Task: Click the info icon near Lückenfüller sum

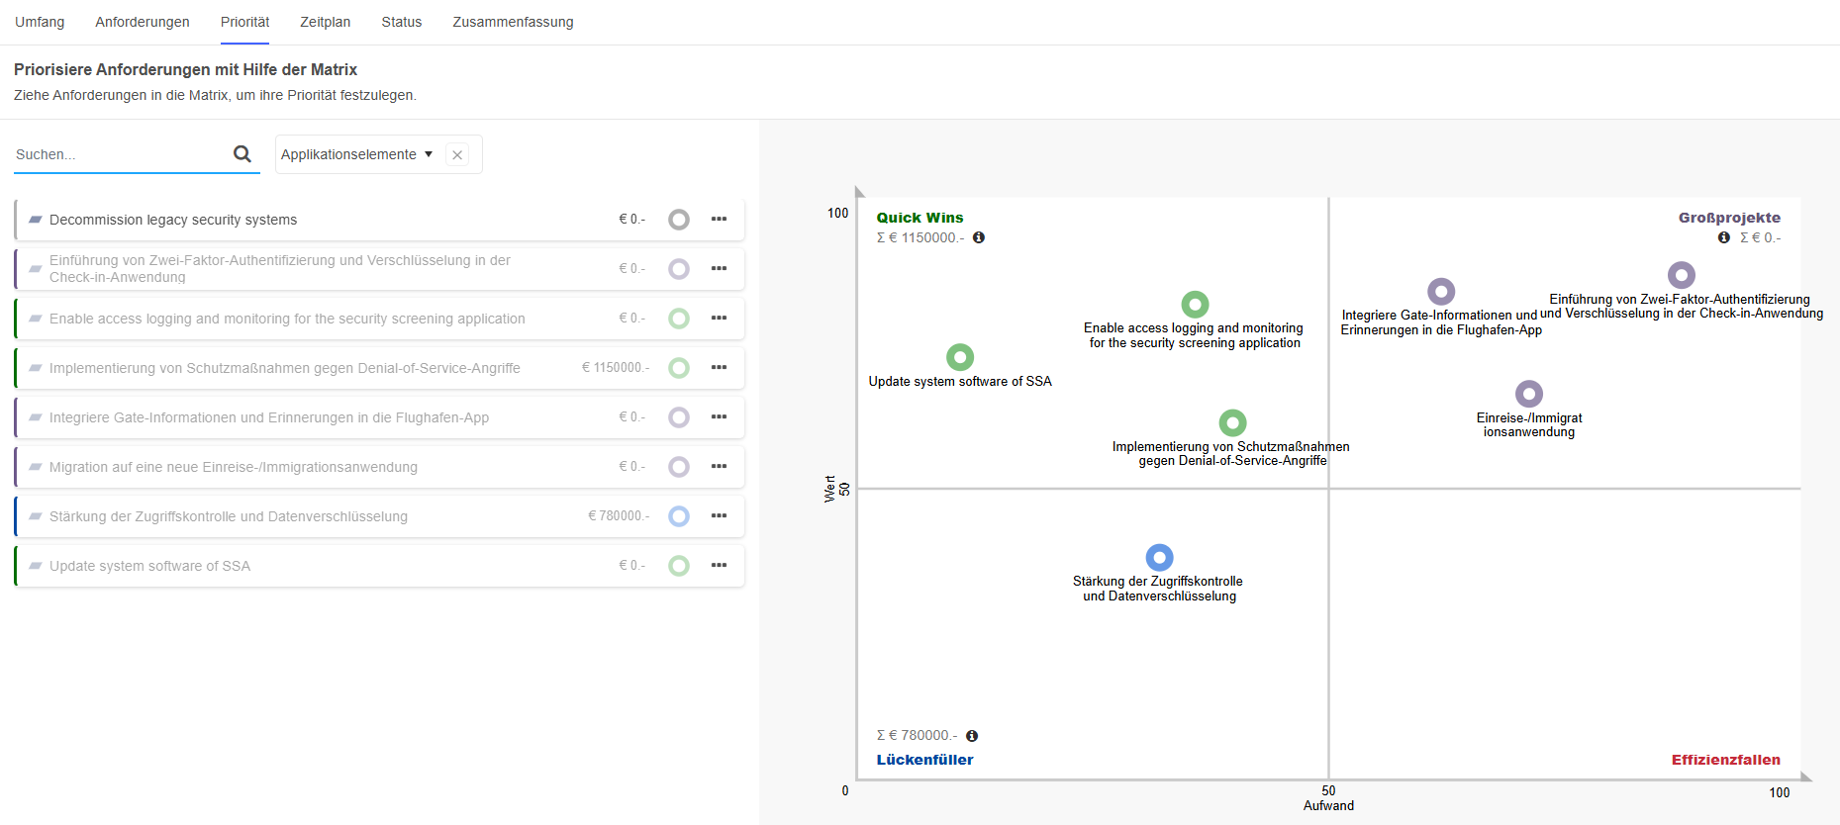Action: click(x=972, y=735)
